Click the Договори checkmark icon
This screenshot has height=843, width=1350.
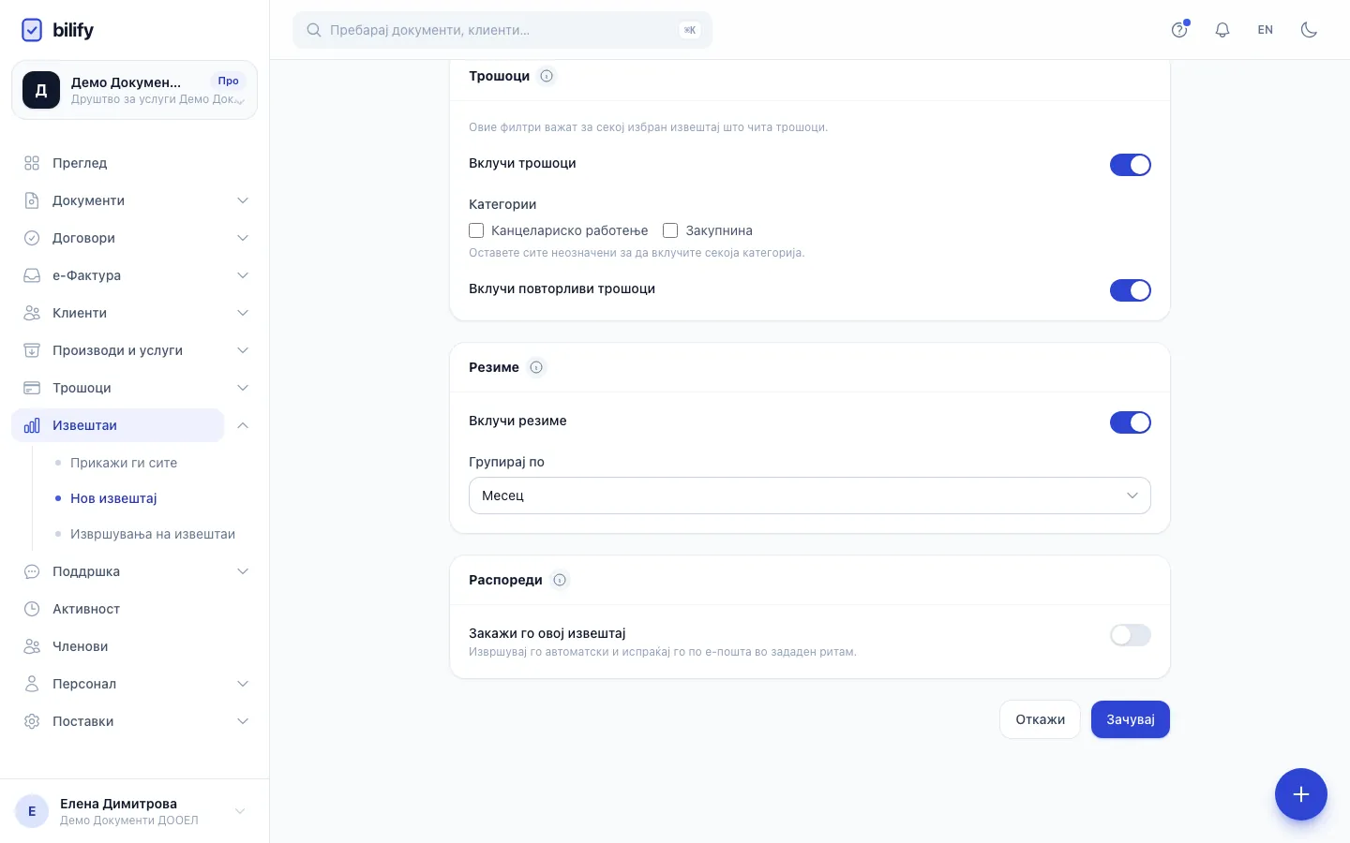[32, 238]
